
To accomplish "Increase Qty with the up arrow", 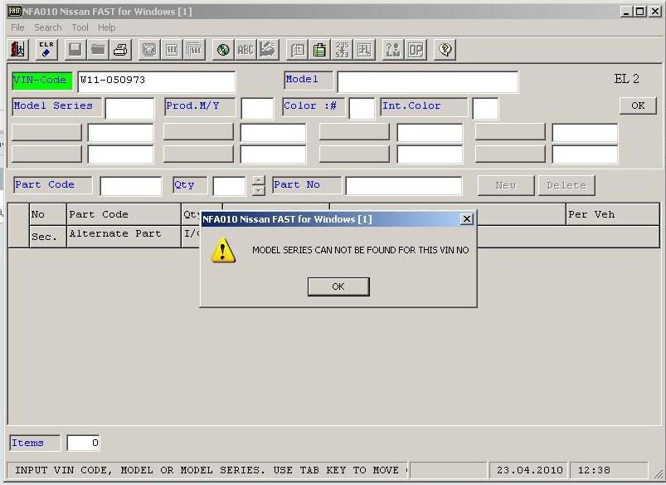I will [258, 181].
